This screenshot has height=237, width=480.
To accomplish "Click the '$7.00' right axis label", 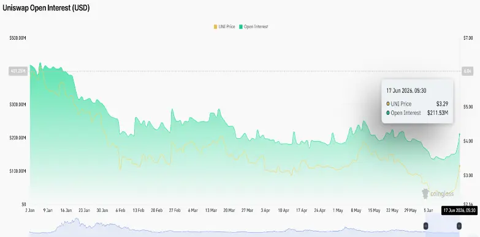I will (468, 38).
